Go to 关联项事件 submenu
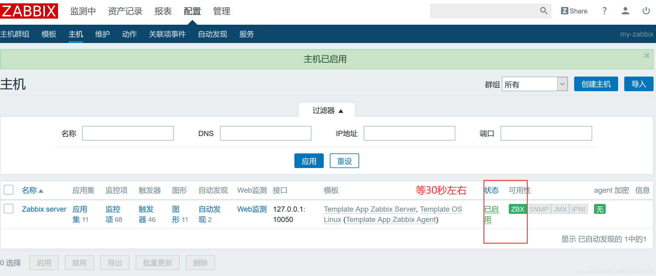Viewport: 656px width, 276px height. click(x=167, y=34)
